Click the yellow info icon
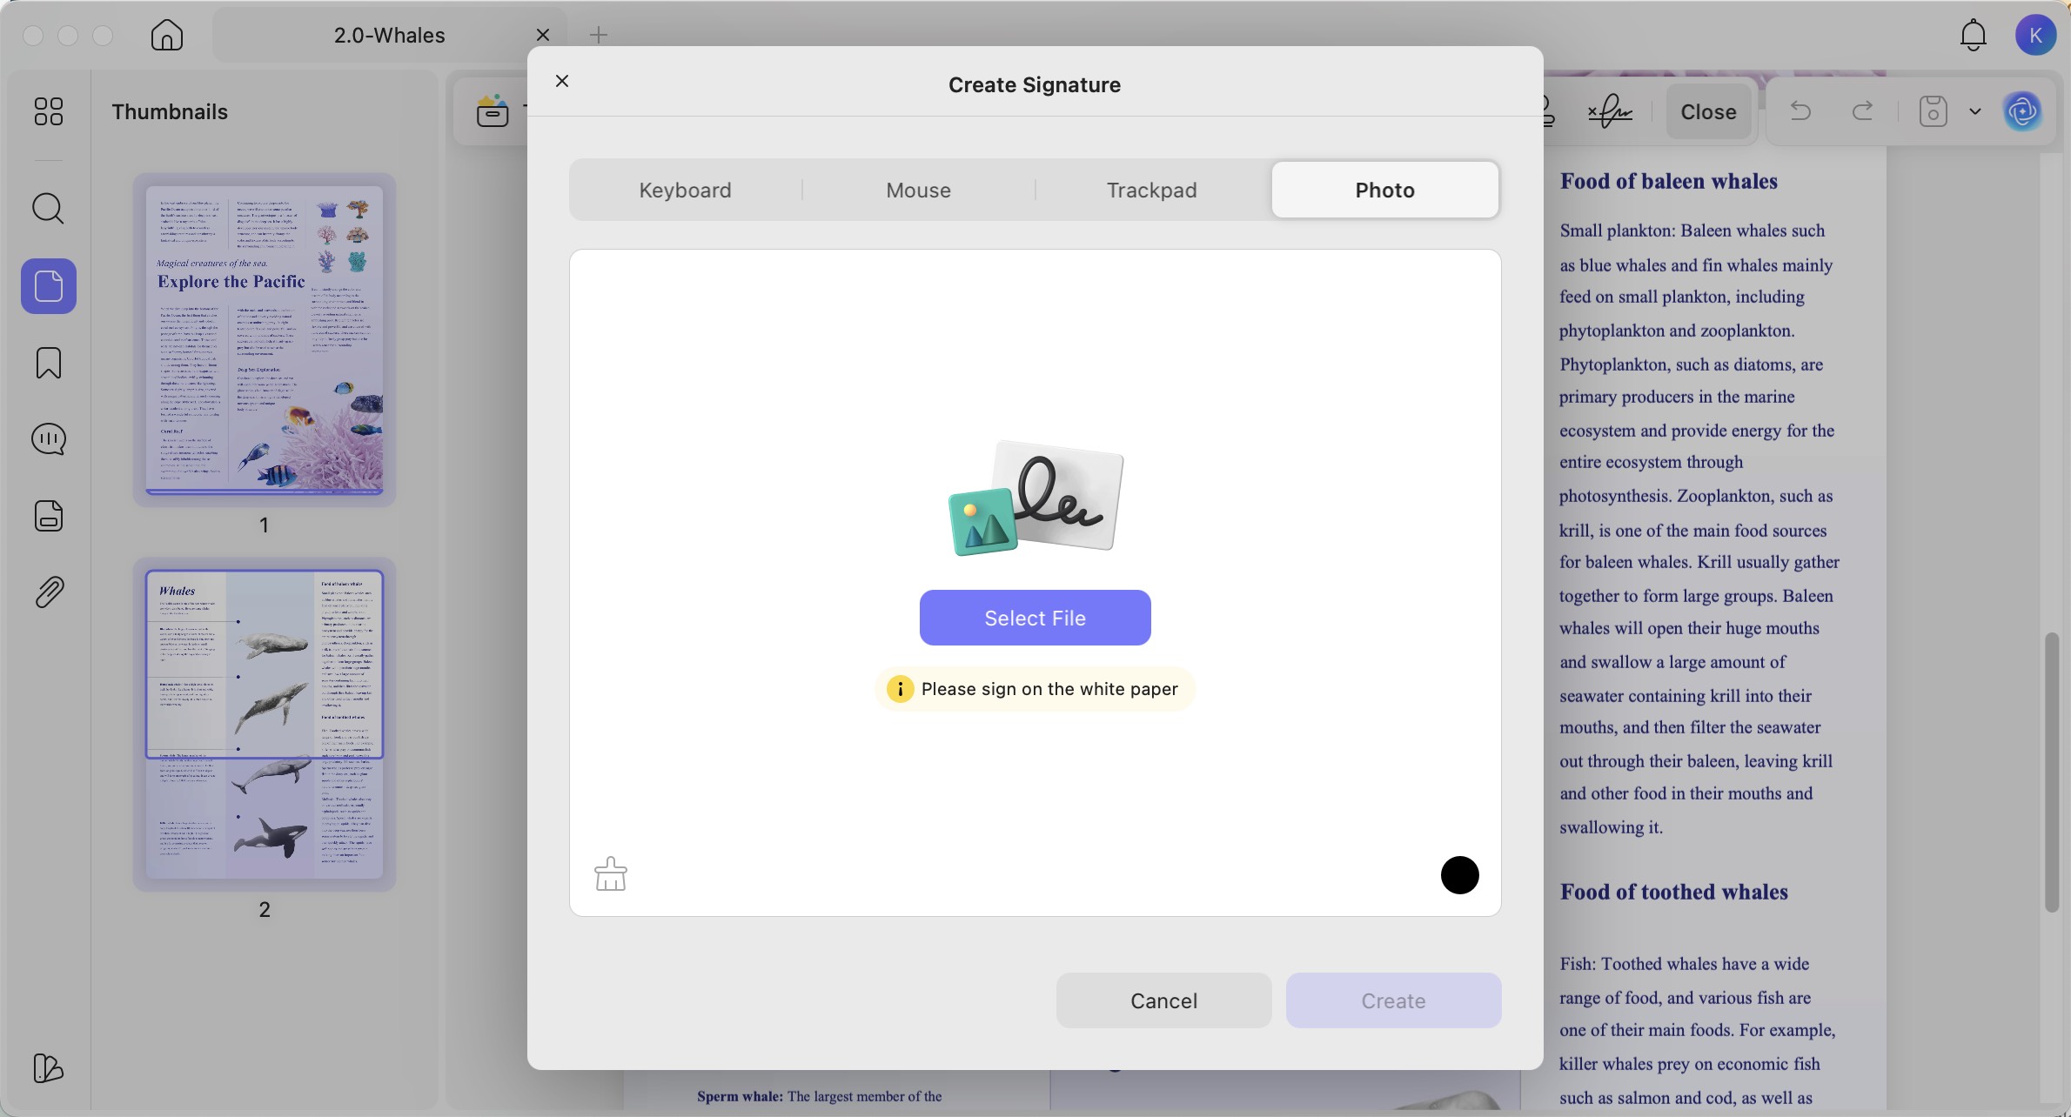 click(x=900, y=689)
